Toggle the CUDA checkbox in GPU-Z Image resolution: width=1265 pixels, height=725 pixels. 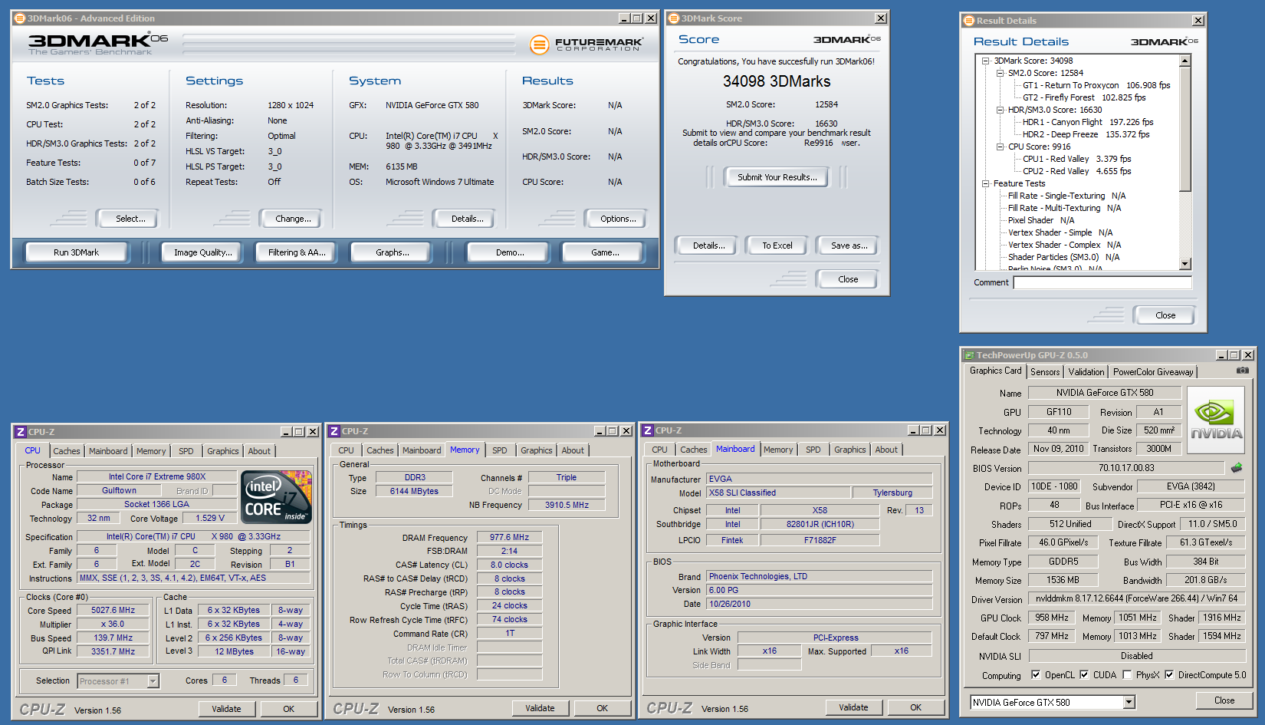pyautogui.click(x=1084, y=675)
